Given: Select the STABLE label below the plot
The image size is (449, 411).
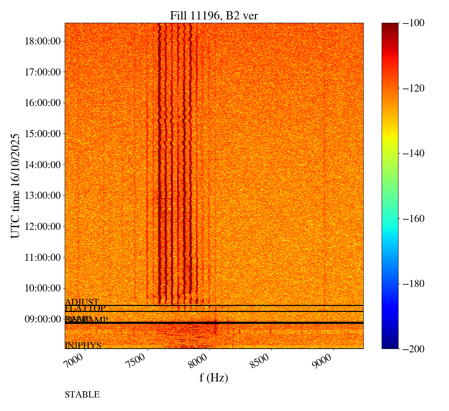Looking at the screenshot, I should (x=82, y=395).
